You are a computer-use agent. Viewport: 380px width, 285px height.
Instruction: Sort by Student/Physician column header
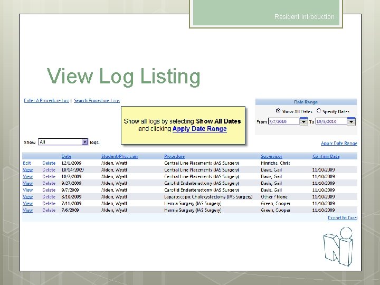point(119,156)
